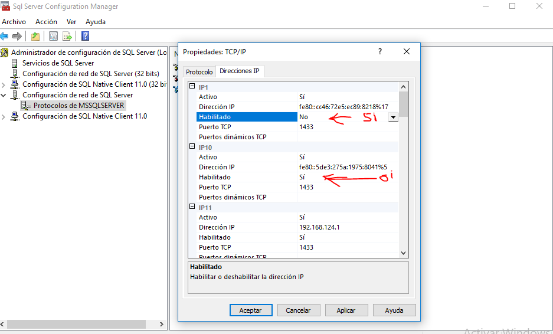Collapse the IP10 section
Screen dimensions: 553x334
(x=192, y=147)
